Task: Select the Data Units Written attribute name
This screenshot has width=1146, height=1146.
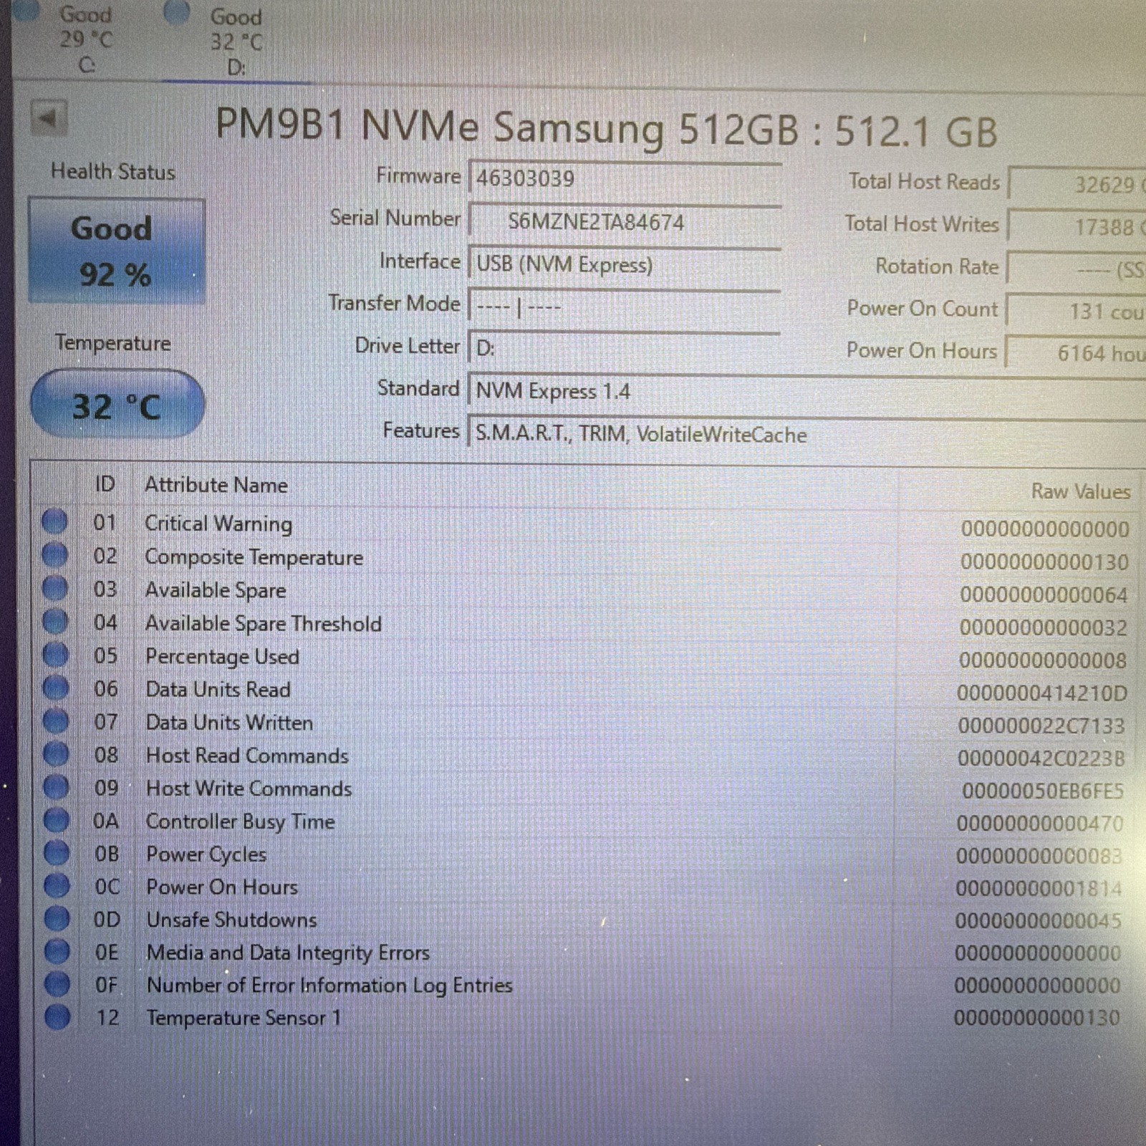Action: pos(229,722)
